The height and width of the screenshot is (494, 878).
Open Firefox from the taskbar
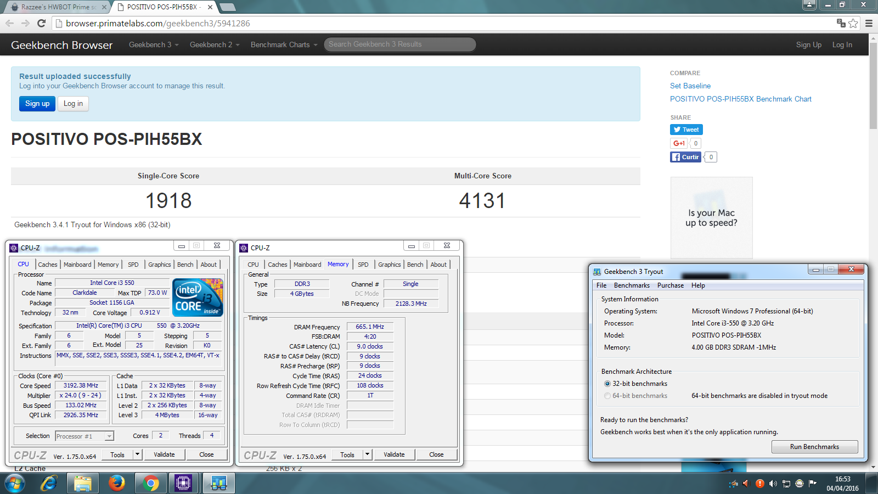tap(116, 483)
